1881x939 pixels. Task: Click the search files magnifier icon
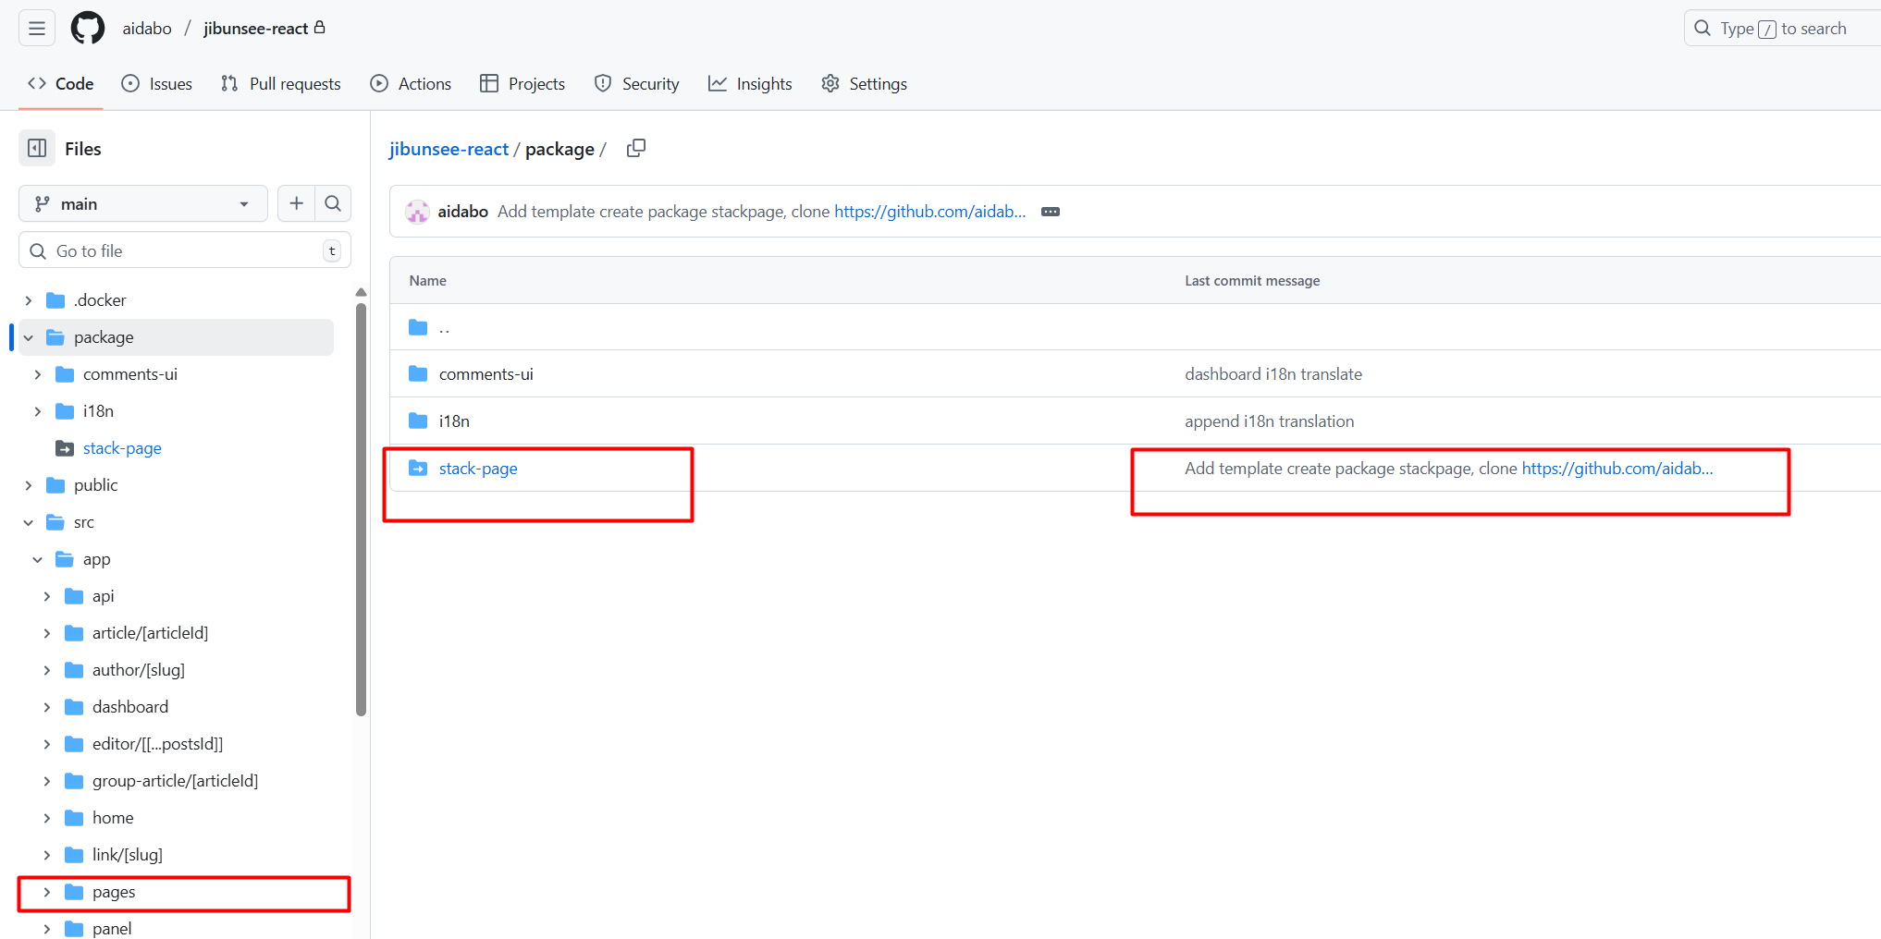333,203
